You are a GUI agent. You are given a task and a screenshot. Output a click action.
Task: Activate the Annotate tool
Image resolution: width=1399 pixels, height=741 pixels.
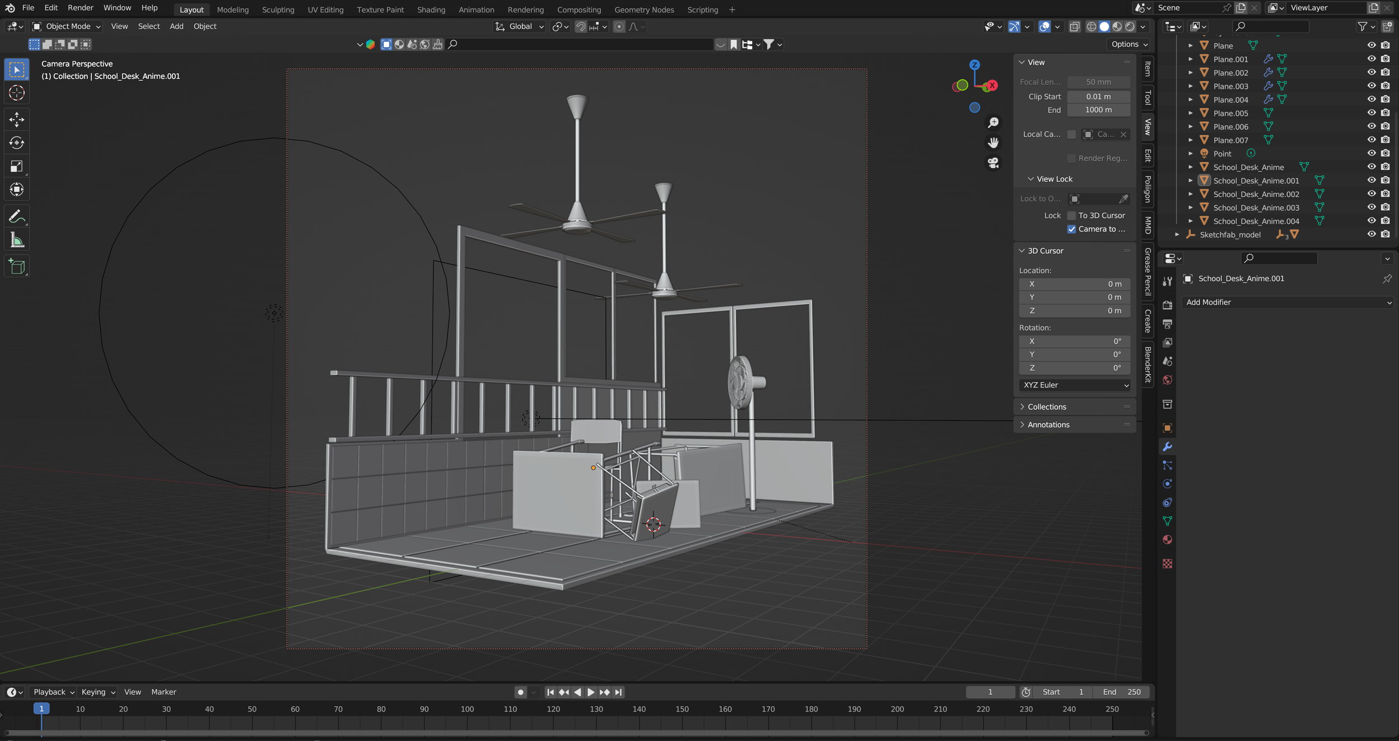[x=17, y=216]
